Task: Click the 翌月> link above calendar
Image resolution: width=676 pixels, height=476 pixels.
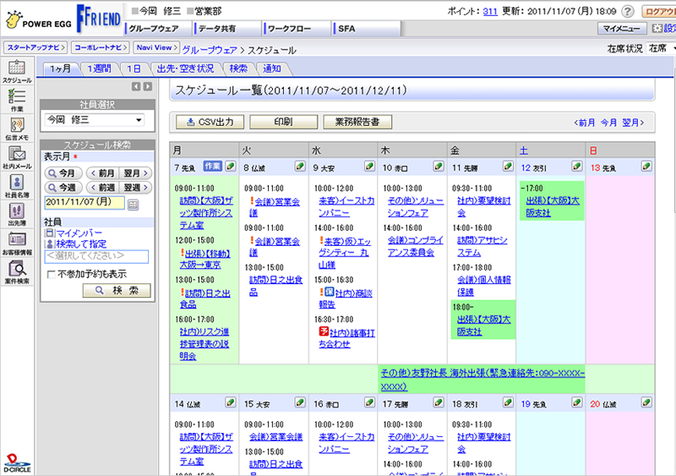Action: tap(633, 123)
